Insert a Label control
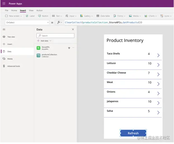Image resolution: width=174 pixels, height=144 pixels. [x=30, y=16]
